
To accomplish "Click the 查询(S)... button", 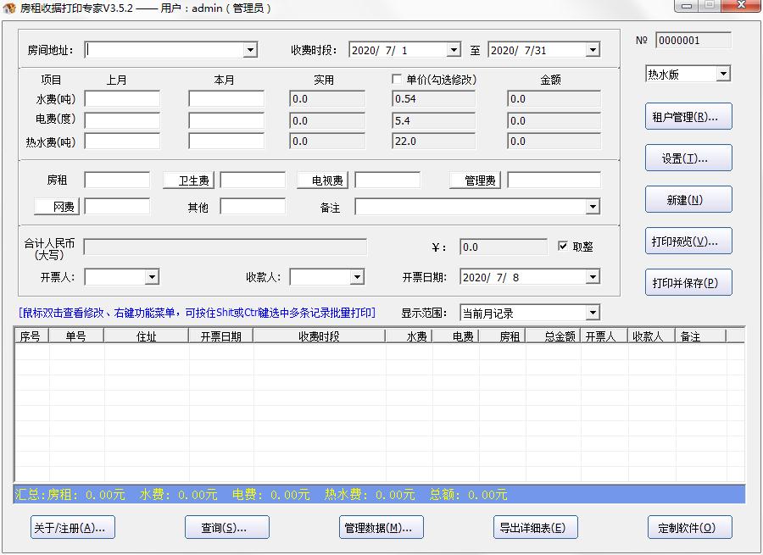I will tap(226, 528).
